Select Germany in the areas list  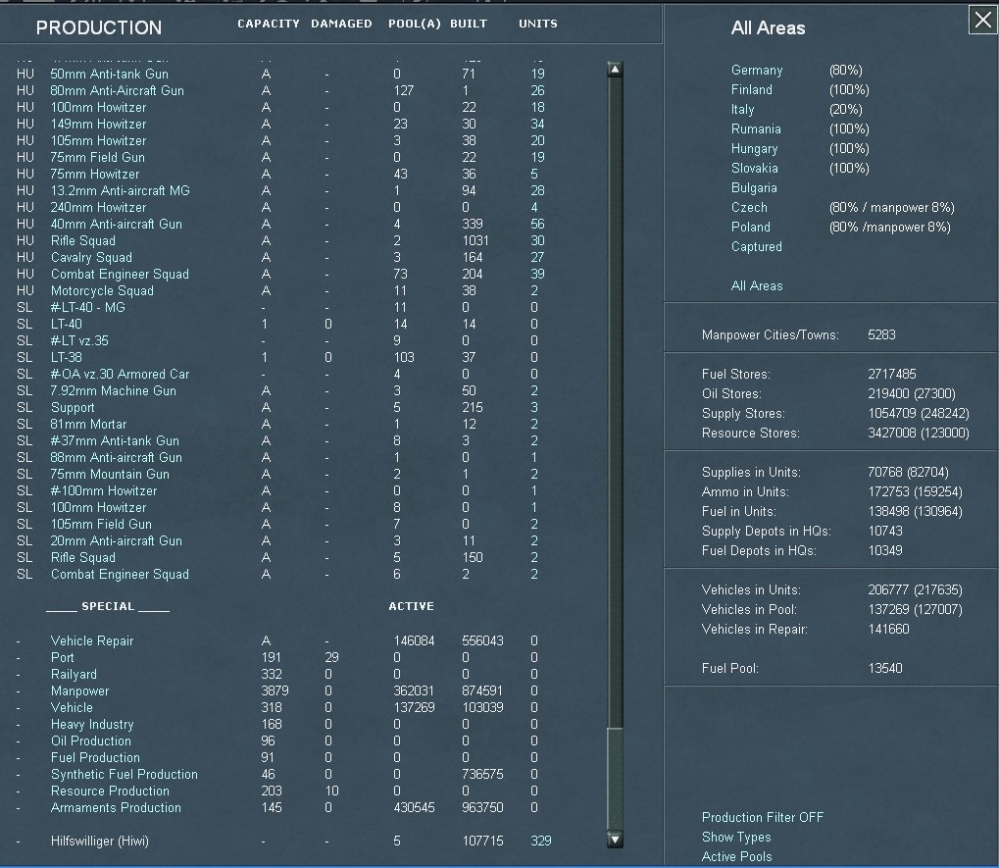(757, 70)
